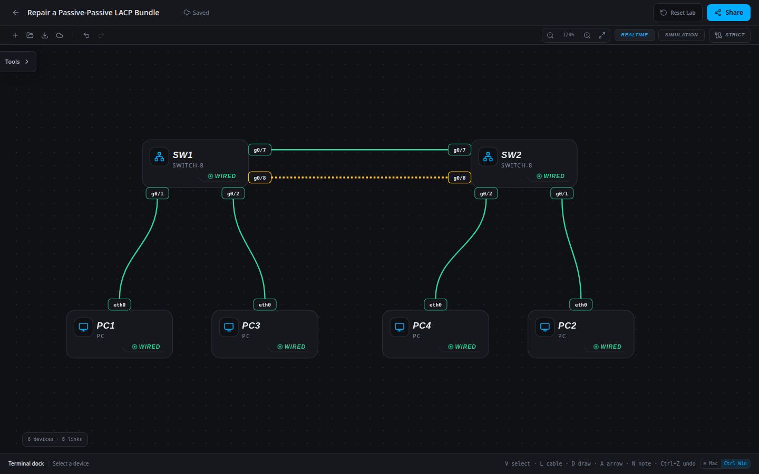Select PC1 eth0 port

click(x=120, y=305)
